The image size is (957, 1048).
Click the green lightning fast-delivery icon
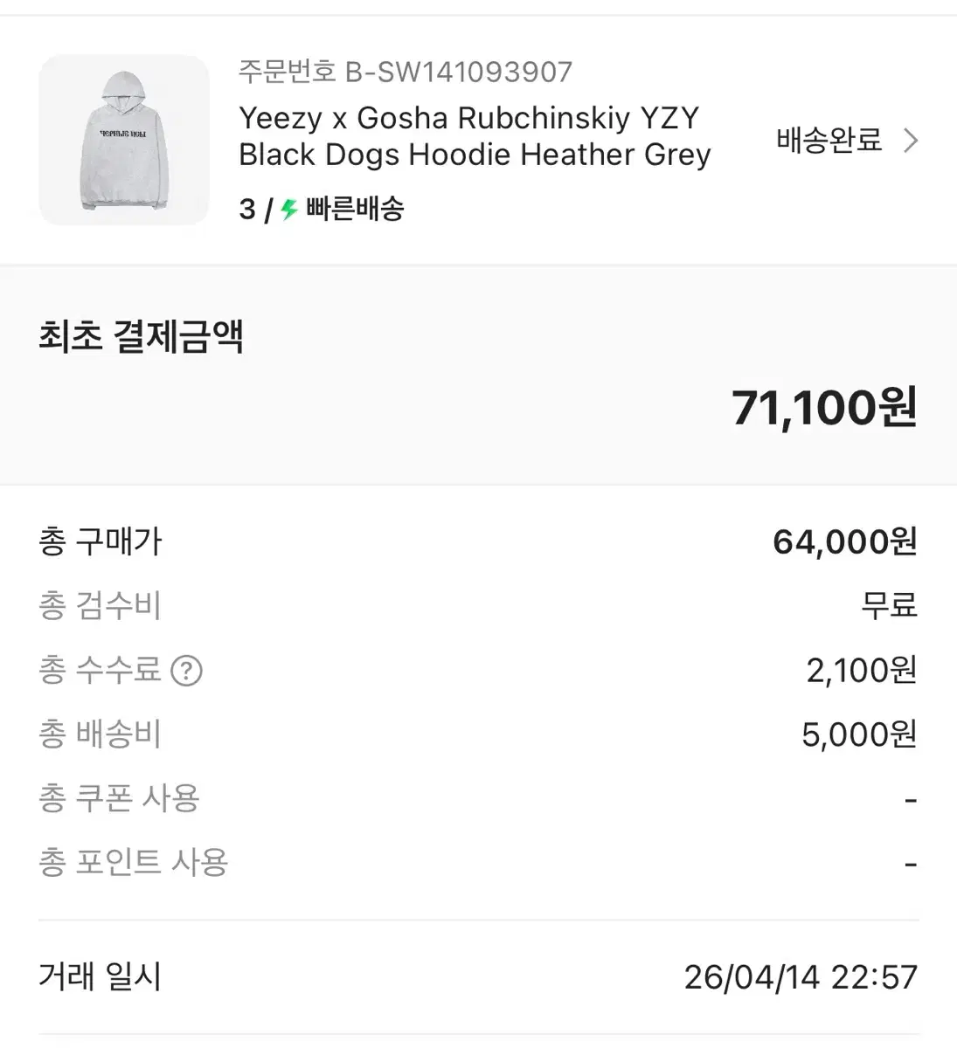tap(289, 210)
